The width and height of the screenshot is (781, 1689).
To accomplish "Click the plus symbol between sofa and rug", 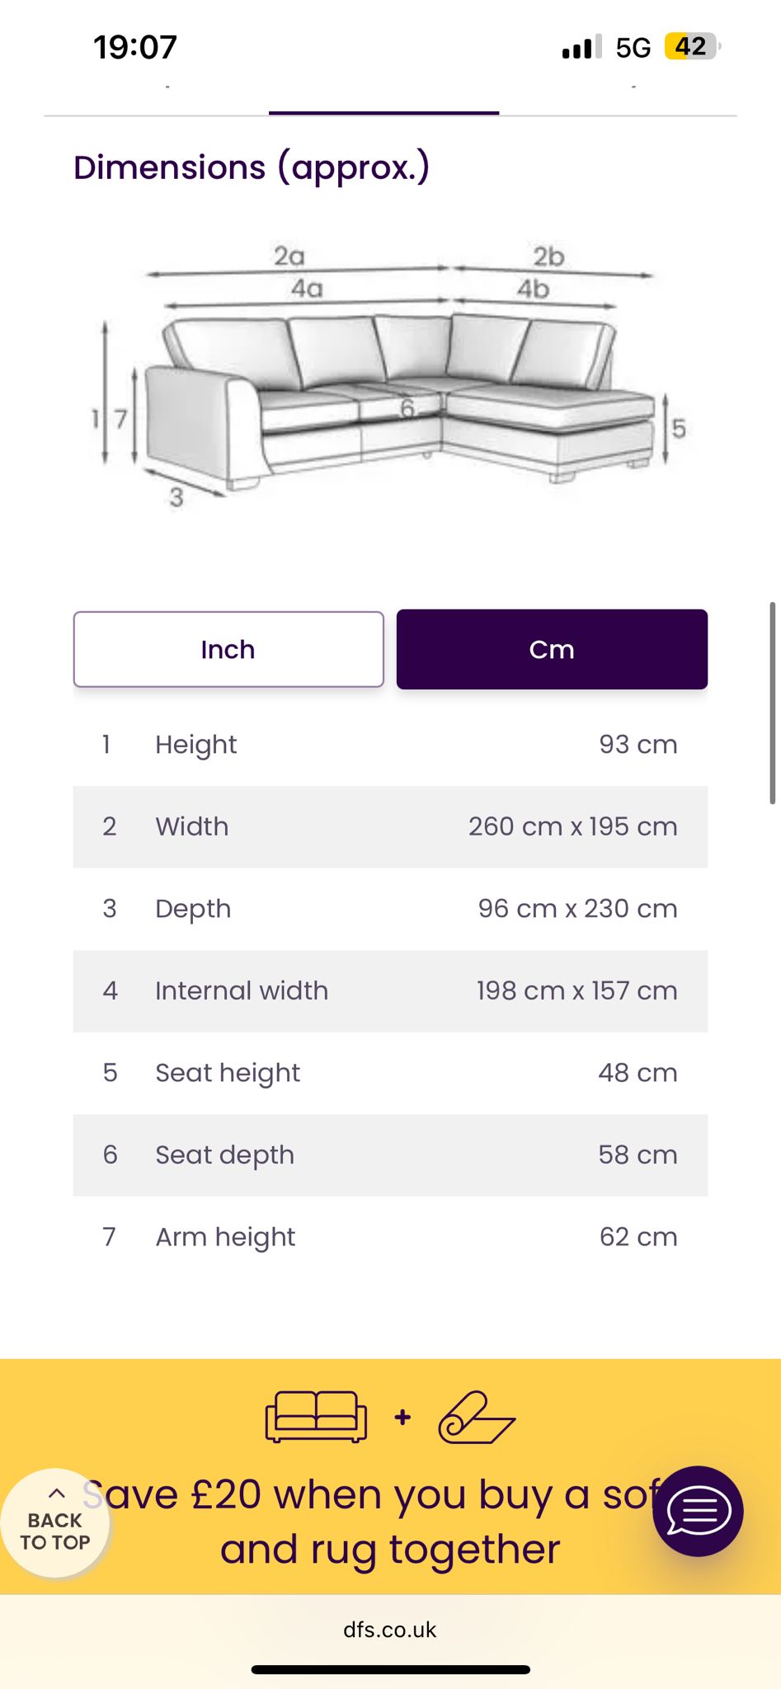I will [x=402, y=1417].
